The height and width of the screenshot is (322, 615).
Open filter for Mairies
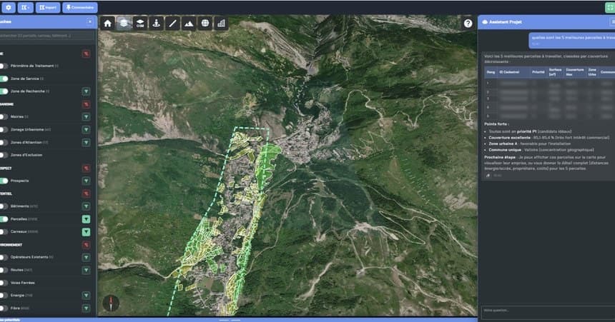tap(86, 117)
